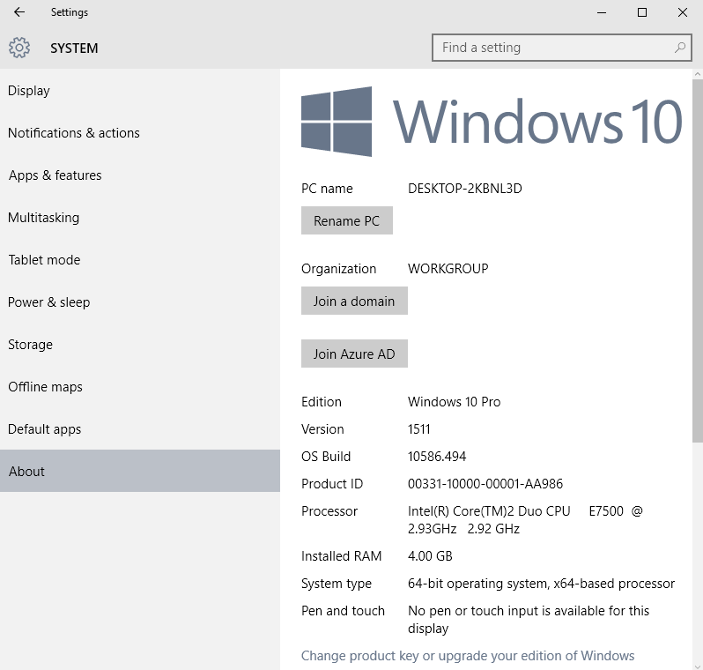The width and height of the screenshot is (703, 670).
Task: Click the Join a domain button
Action: pyautogui.click(x=354, y=301)
